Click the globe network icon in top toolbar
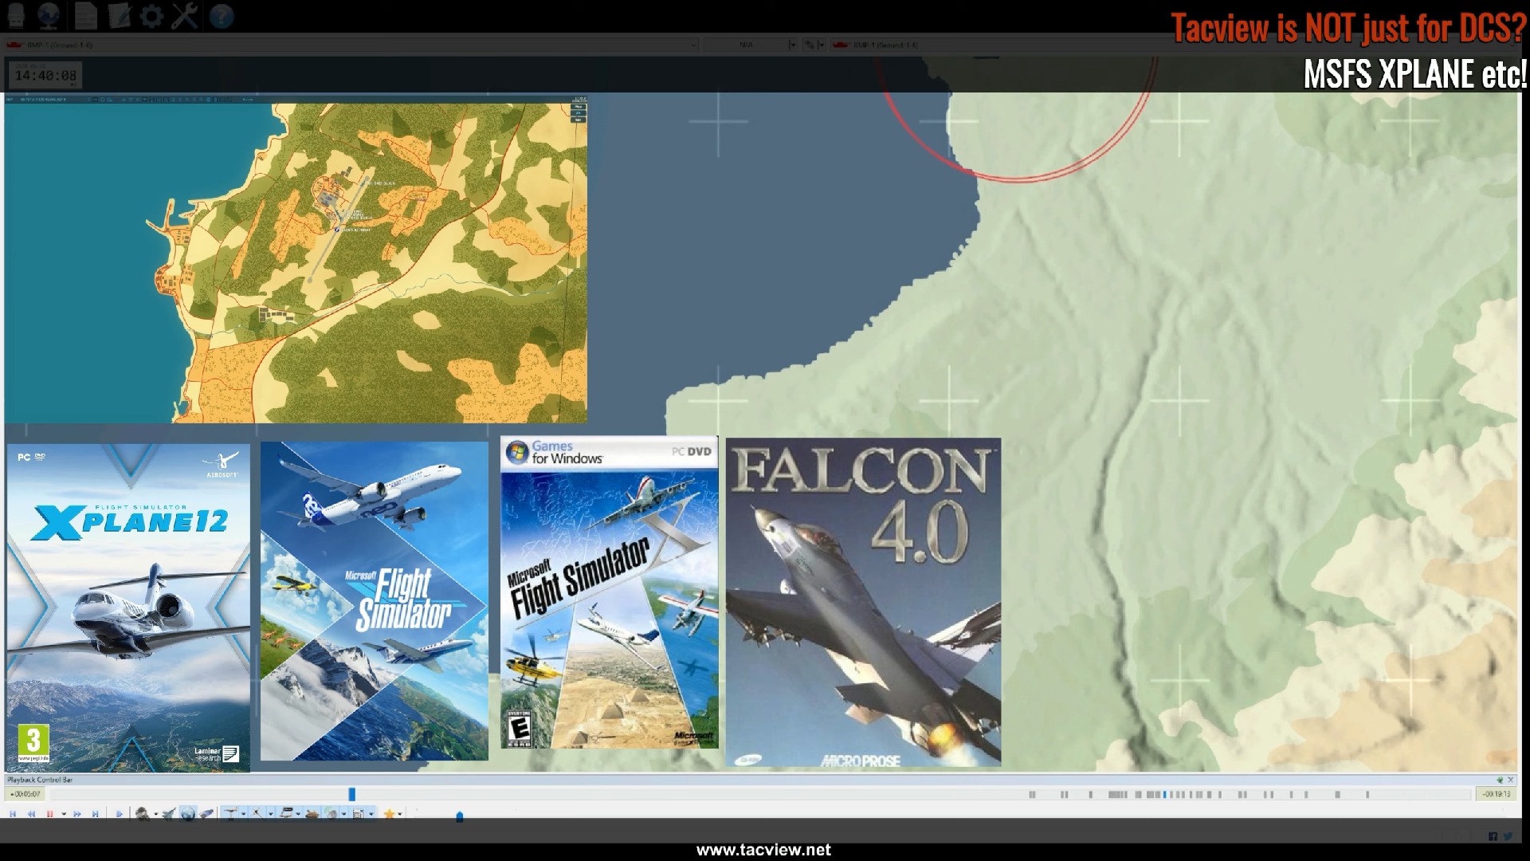This screenshot has height=861, width=1530. [49, 15]
